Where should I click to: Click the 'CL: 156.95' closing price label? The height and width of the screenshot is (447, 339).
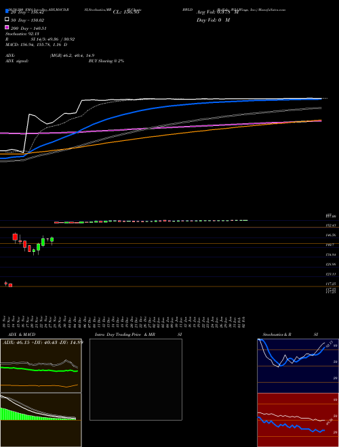[126, 12]
